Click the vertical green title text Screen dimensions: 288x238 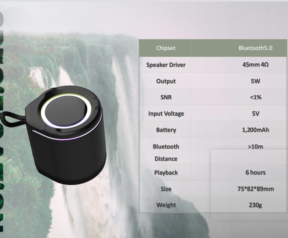pos(2,121)
